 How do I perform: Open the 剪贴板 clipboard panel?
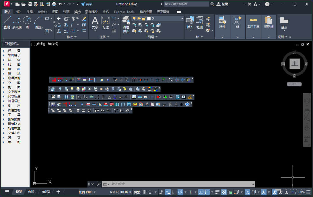[x=269, y=22]
